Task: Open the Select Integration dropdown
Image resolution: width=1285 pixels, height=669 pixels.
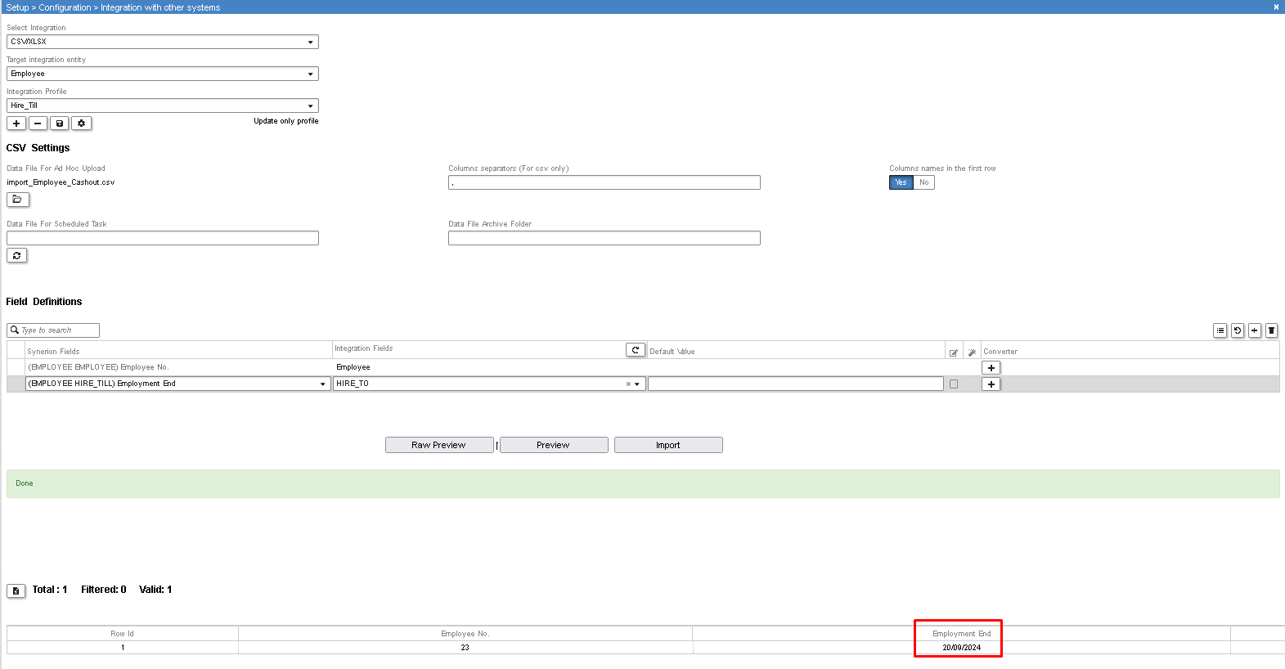Action: click(163, 42)
